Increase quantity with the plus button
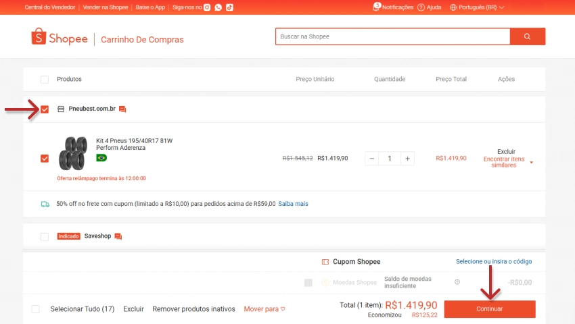The image size is (575, 324). 407,159
